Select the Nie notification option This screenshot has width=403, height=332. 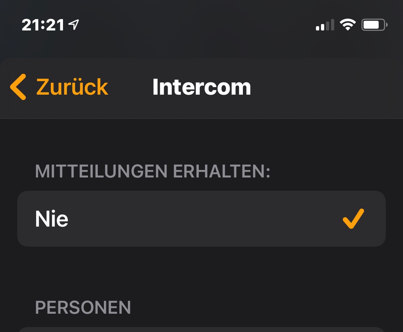[x=52, y=219]
